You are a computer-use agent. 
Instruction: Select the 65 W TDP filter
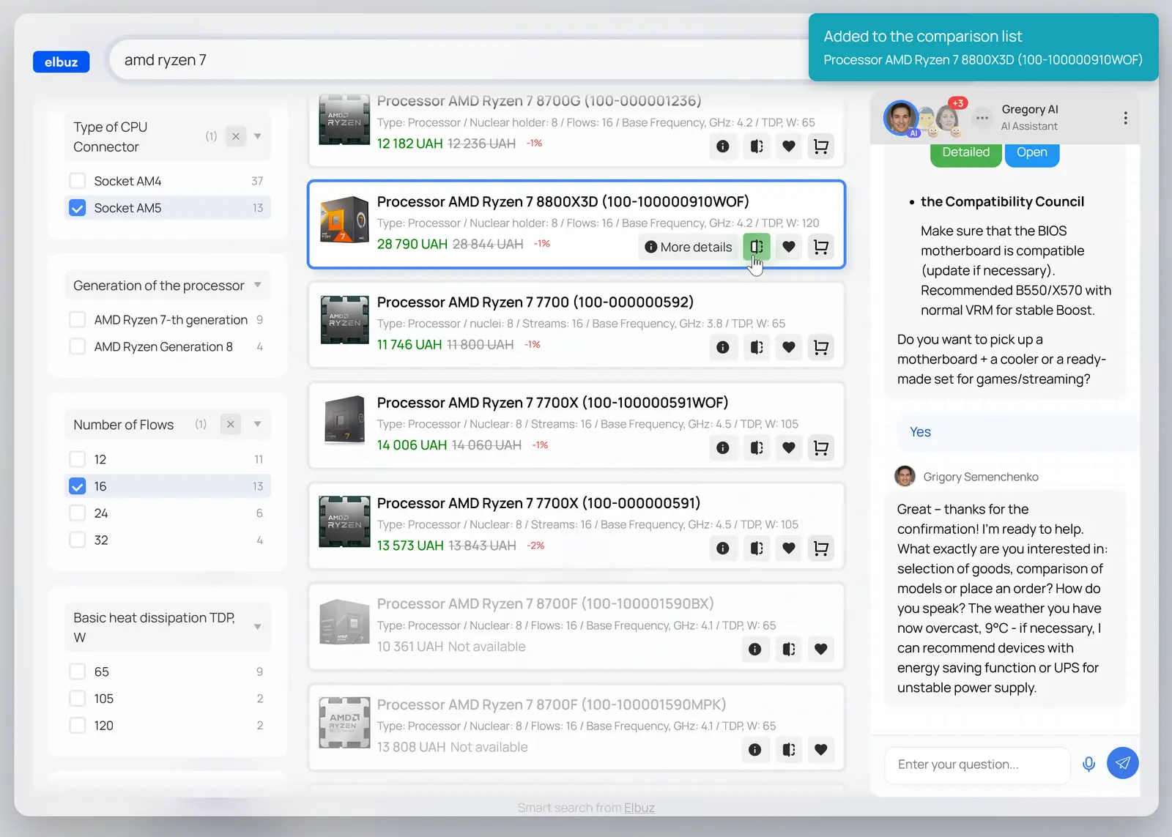(77, 672)
